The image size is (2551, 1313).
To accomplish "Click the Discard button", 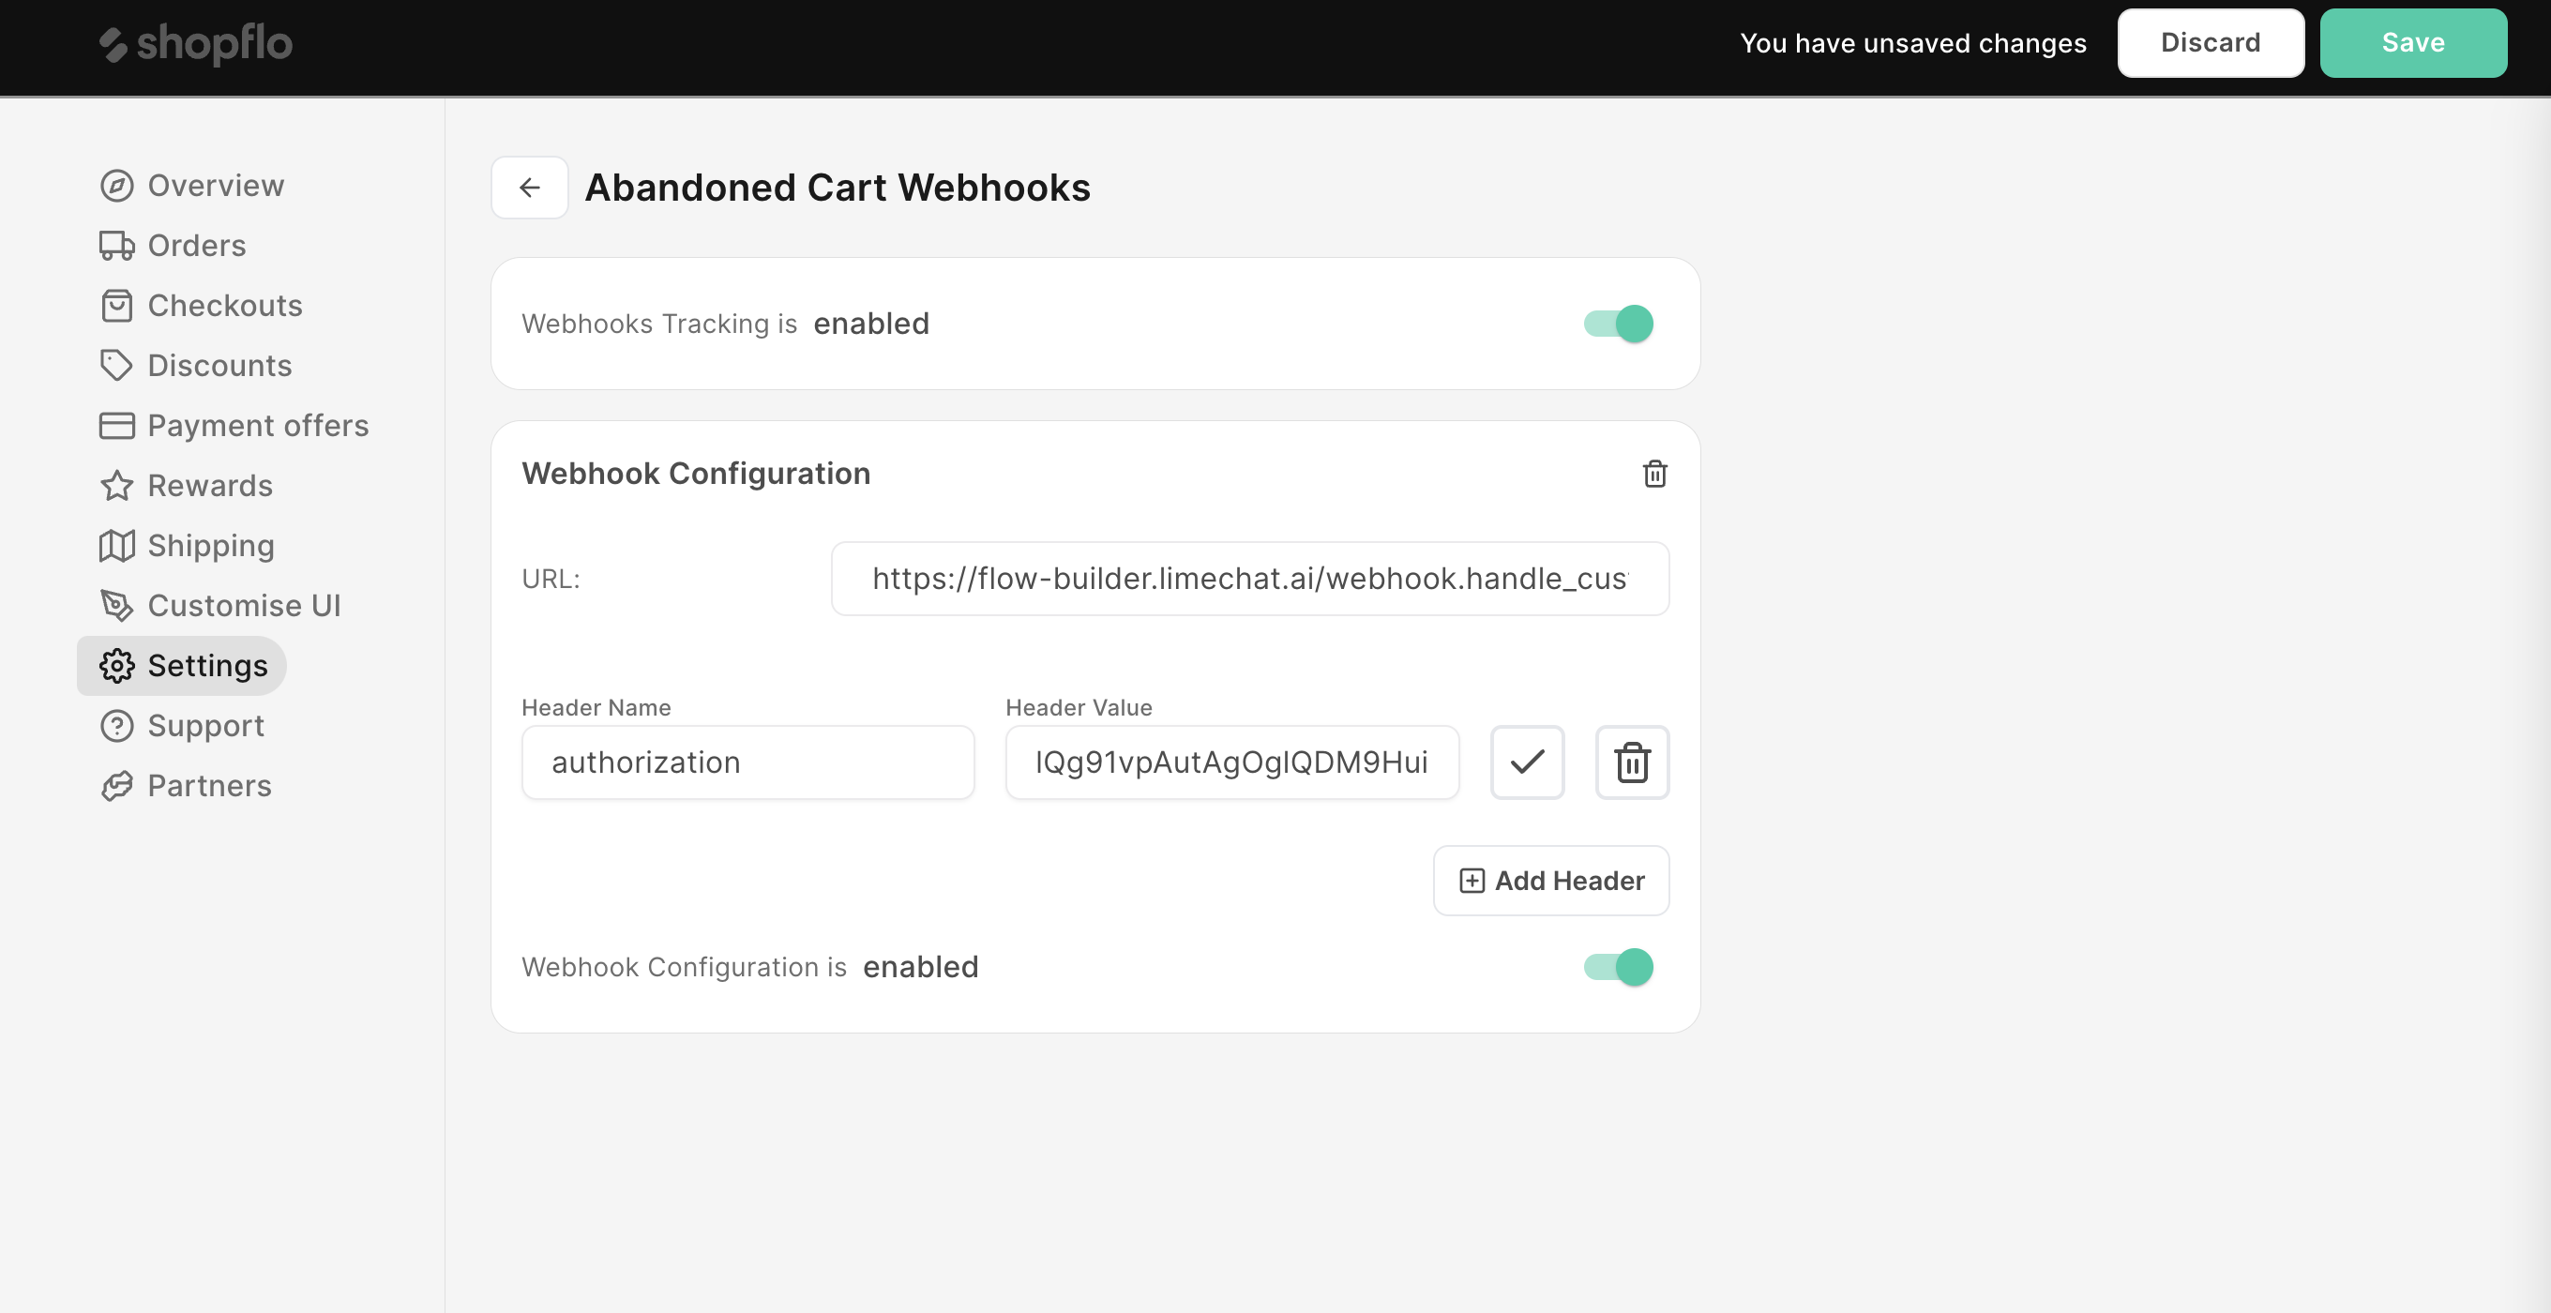I will [x=2211, y=42].
